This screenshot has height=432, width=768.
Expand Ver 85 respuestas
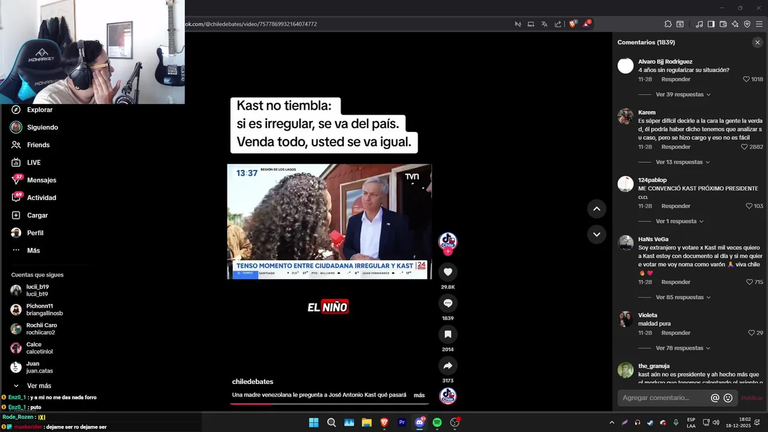(683, 298)
